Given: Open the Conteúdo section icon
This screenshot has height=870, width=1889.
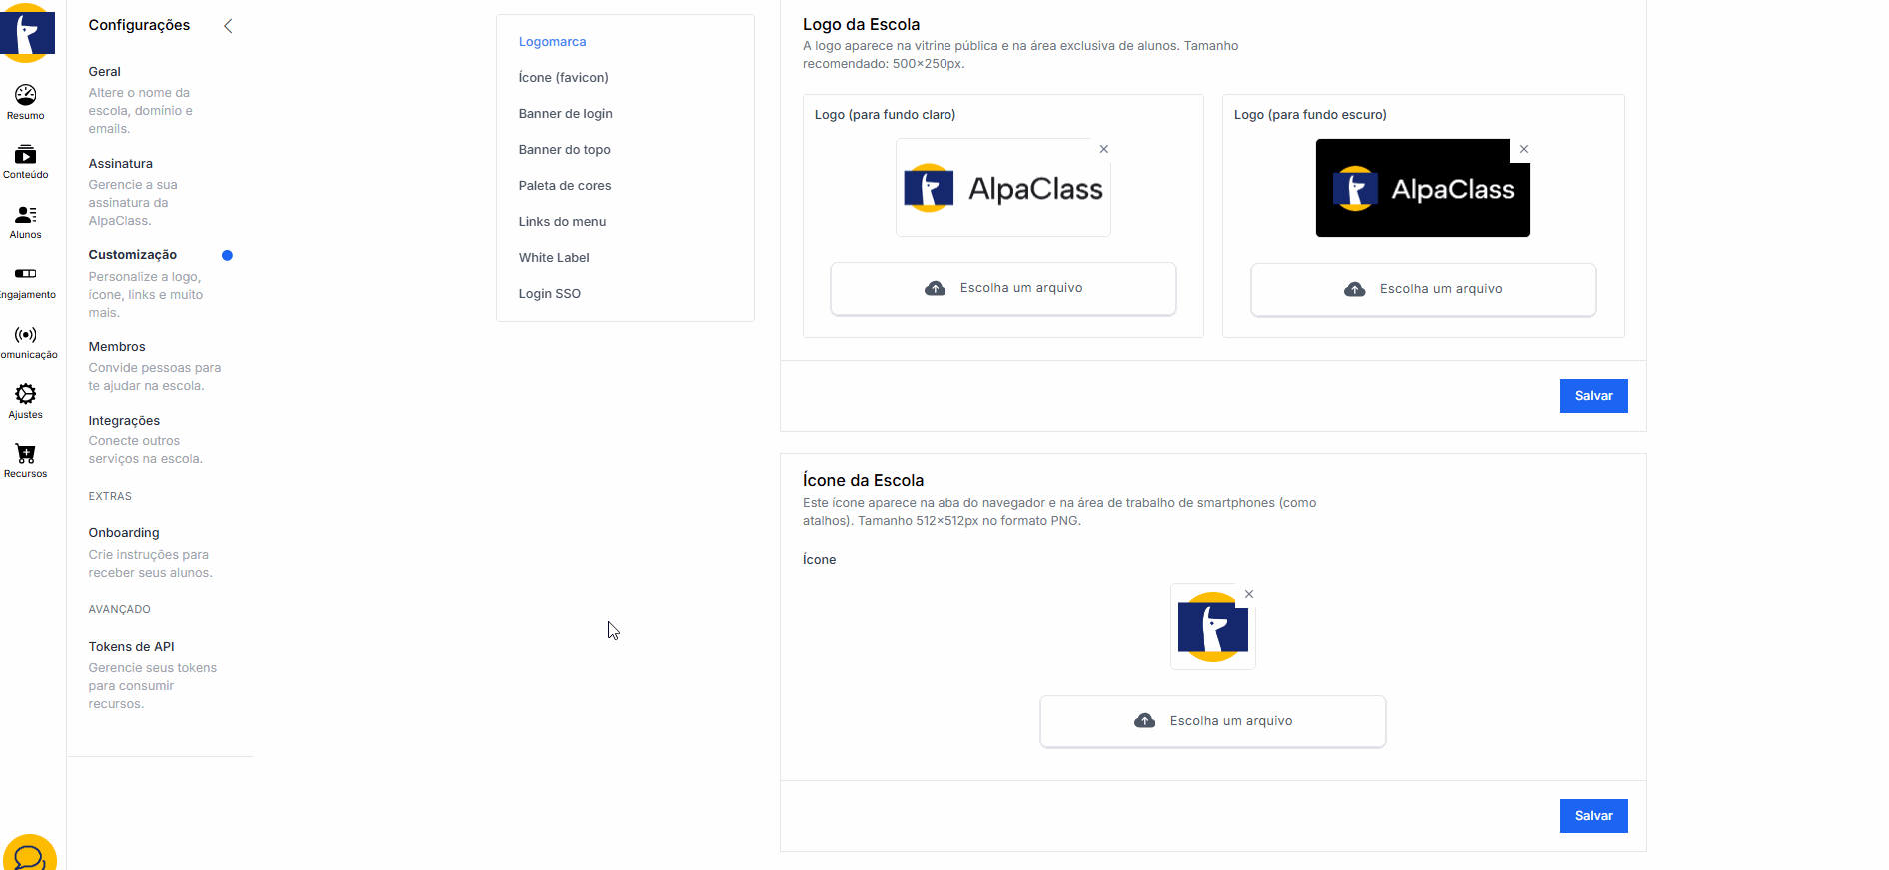Looking at the screenshot, I should 26,156.
